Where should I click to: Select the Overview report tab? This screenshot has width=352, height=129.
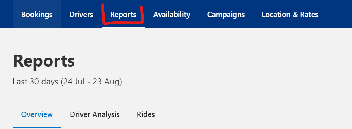tap(37, 114)
